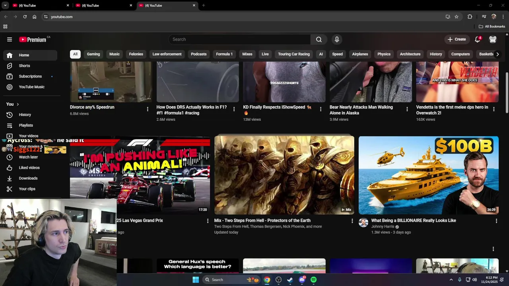The height and width of the screenshot is (286, 509).
Task: Select the Touring Car Racing chip
Action: 294,54
